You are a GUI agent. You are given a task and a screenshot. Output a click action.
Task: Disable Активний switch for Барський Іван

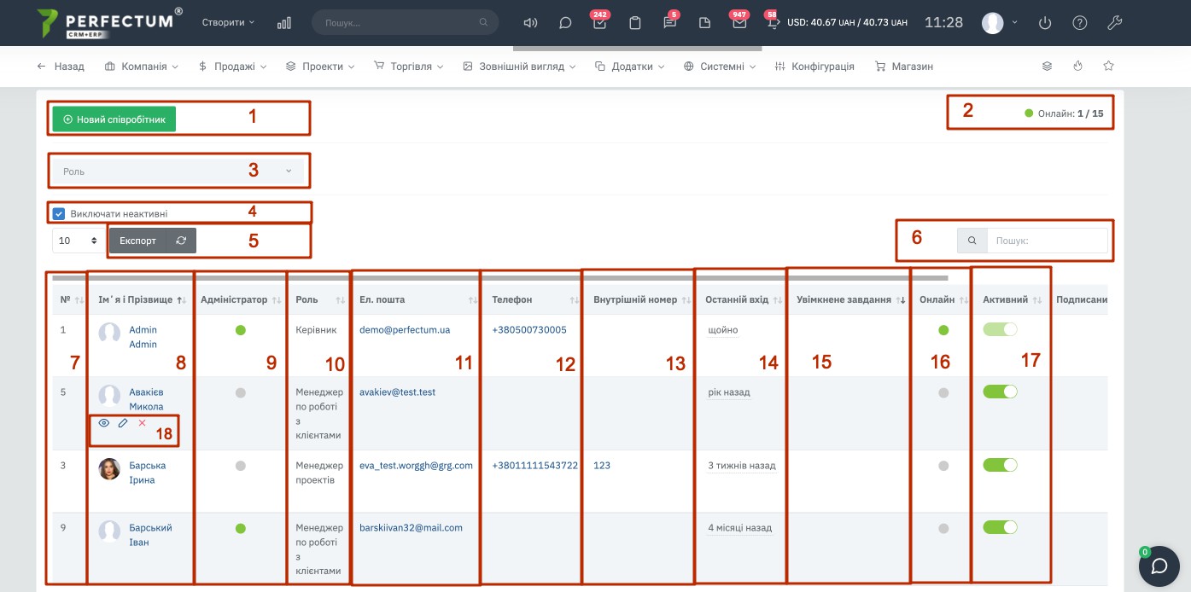[x=1000, y=528]
